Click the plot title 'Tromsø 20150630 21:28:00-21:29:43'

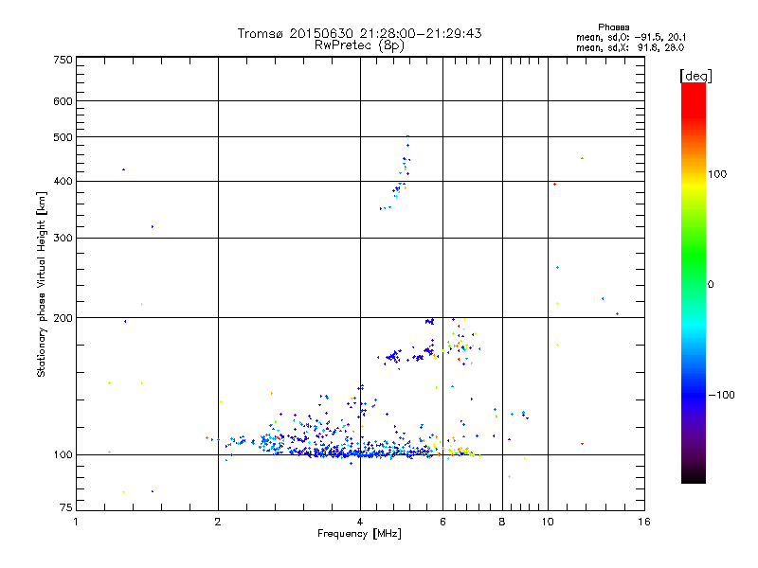(x=359, y=33)
